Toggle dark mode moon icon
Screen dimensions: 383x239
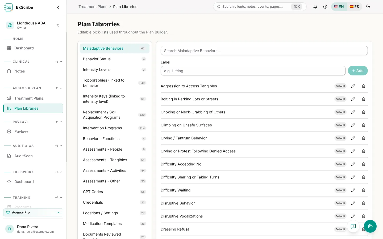pyautogui.click(x=368, y=7)
